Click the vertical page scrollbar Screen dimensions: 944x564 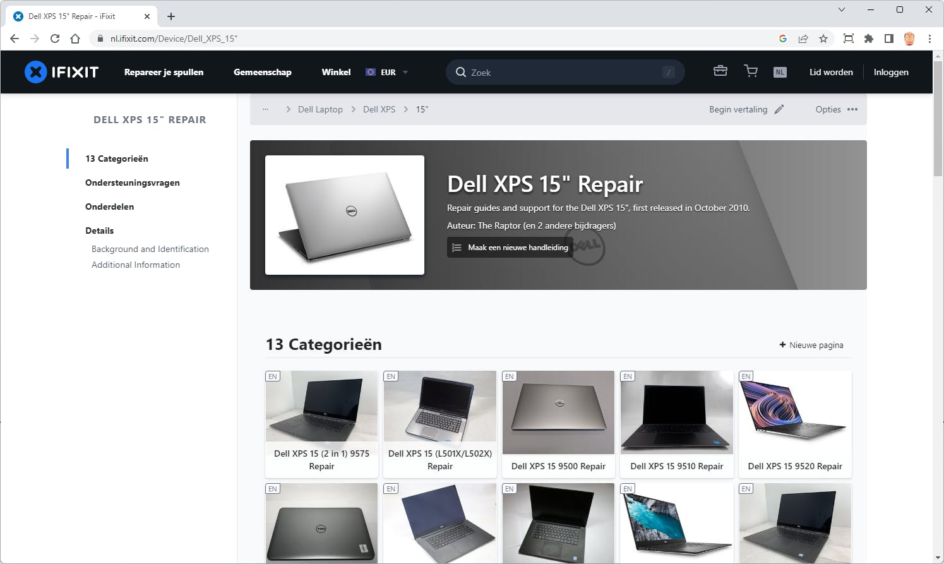[x=938, y=117]
